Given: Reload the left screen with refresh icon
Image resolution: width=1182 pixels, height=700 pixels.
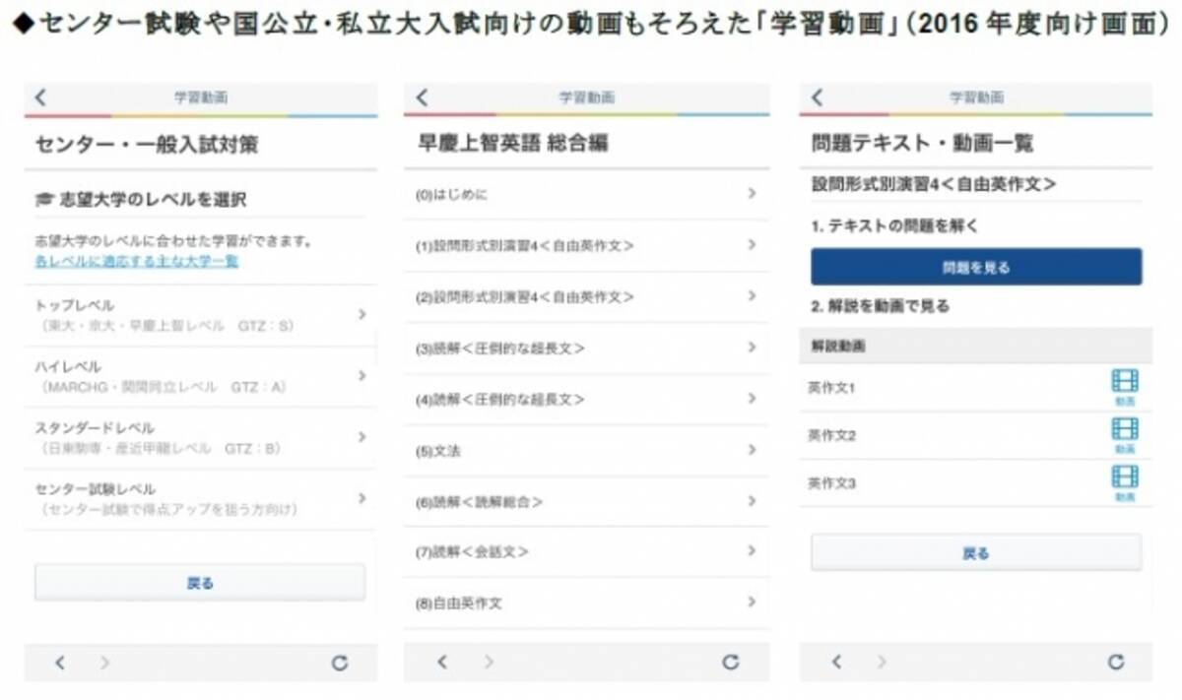Looking at the screenshot, I should [x=340, y=663].
